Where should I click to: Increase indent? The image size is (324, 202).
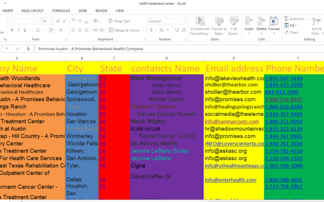click(102, 30)
